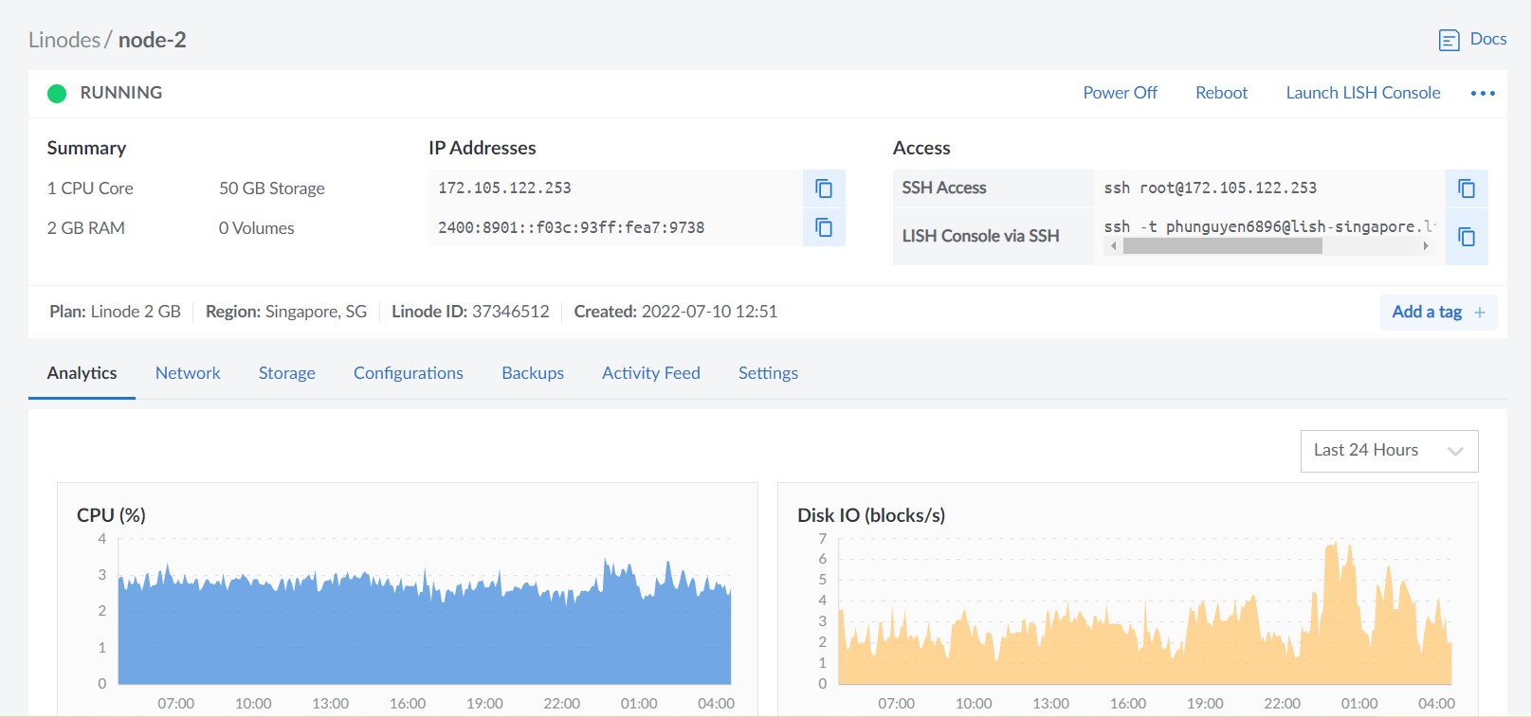Go back to Linodes breadcrumb link

64,40
